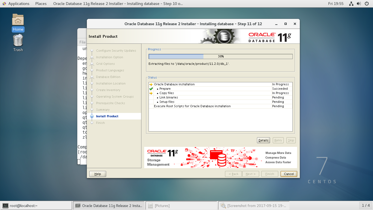Cancel the installation
Screen dimensions: 373x210
(x=289, y=174)
